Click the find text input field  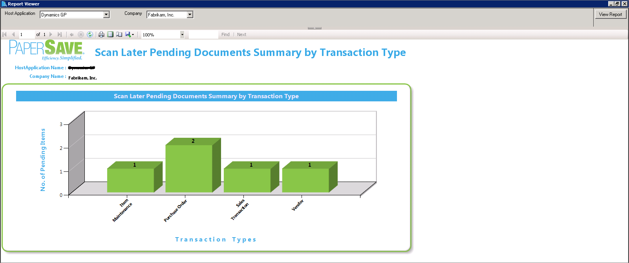click(203, 34)
